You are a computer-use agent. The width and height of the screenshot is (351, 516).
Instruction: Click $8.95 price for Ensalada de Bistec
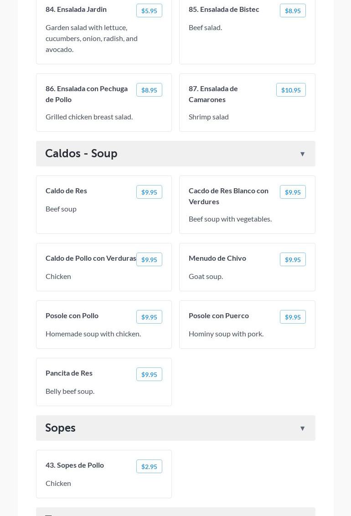click(x=293, y=10)
